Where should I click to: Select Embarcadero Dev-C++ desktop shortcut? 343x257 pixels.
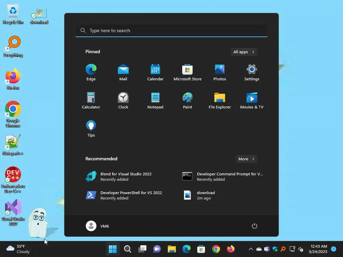click(x=13, y=180)
